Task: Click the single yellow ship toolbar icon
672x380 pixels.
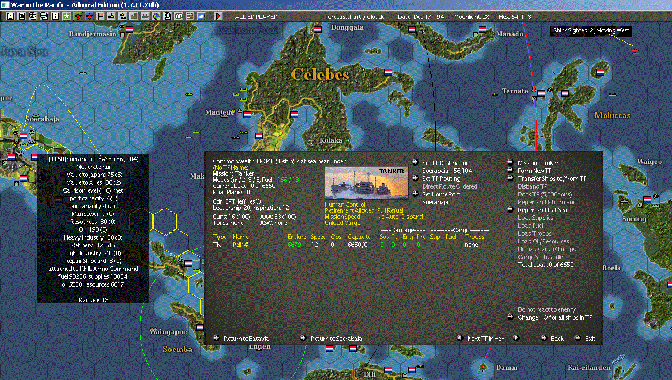Action: (112, 16)
